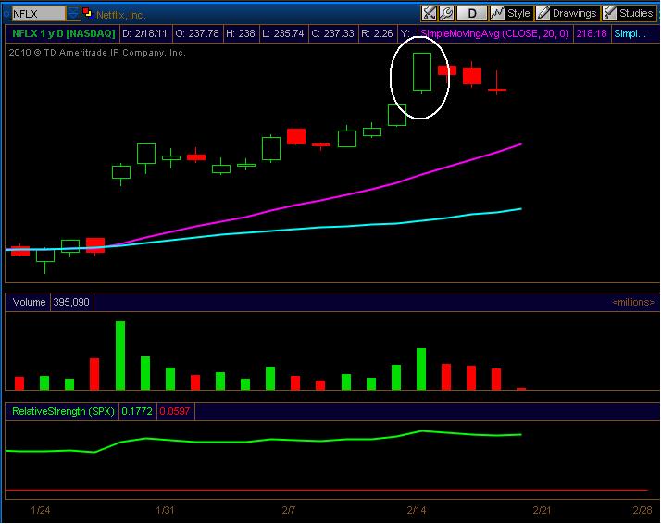Click the news flag icon beside Netflix, Inc.
The height and width of the screenshot is (524, 661).
(x=87, y=14)
